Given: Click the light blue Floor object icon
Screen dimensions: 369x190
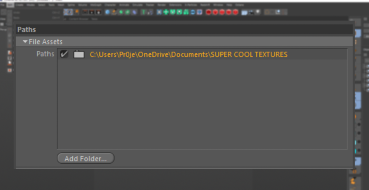Looking at the screenshot, I should tap(244, 12).
